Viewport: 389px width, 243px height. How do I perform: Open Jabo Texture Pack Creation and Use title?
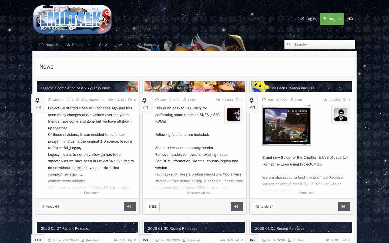coord(285,88)
